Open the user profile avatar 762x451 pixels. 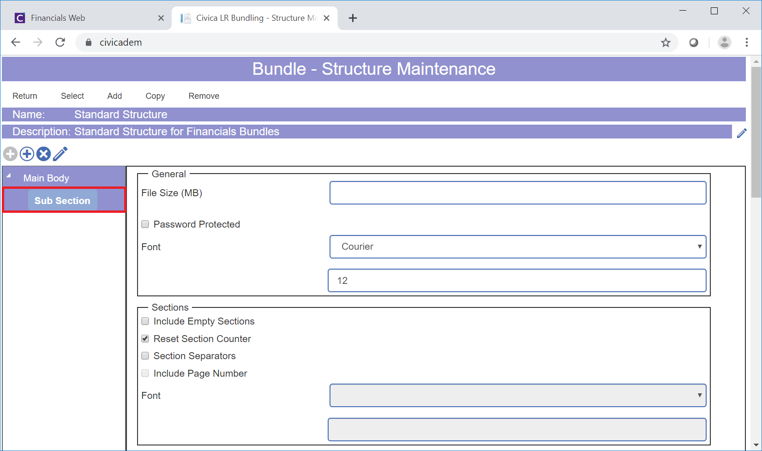click(x=725, y=42)
